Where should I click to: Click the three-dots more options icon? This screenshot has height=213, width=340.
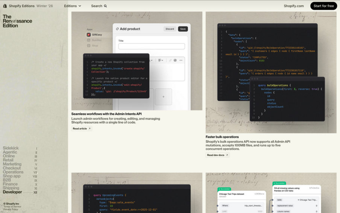coord(181,60)
